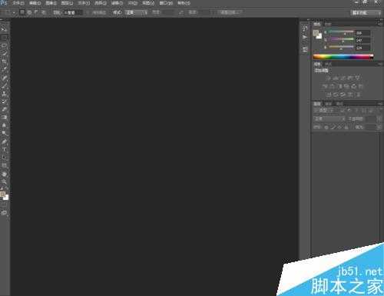
Task: Switch to the 通道 (Channels) tab
Action: (329, 104)
